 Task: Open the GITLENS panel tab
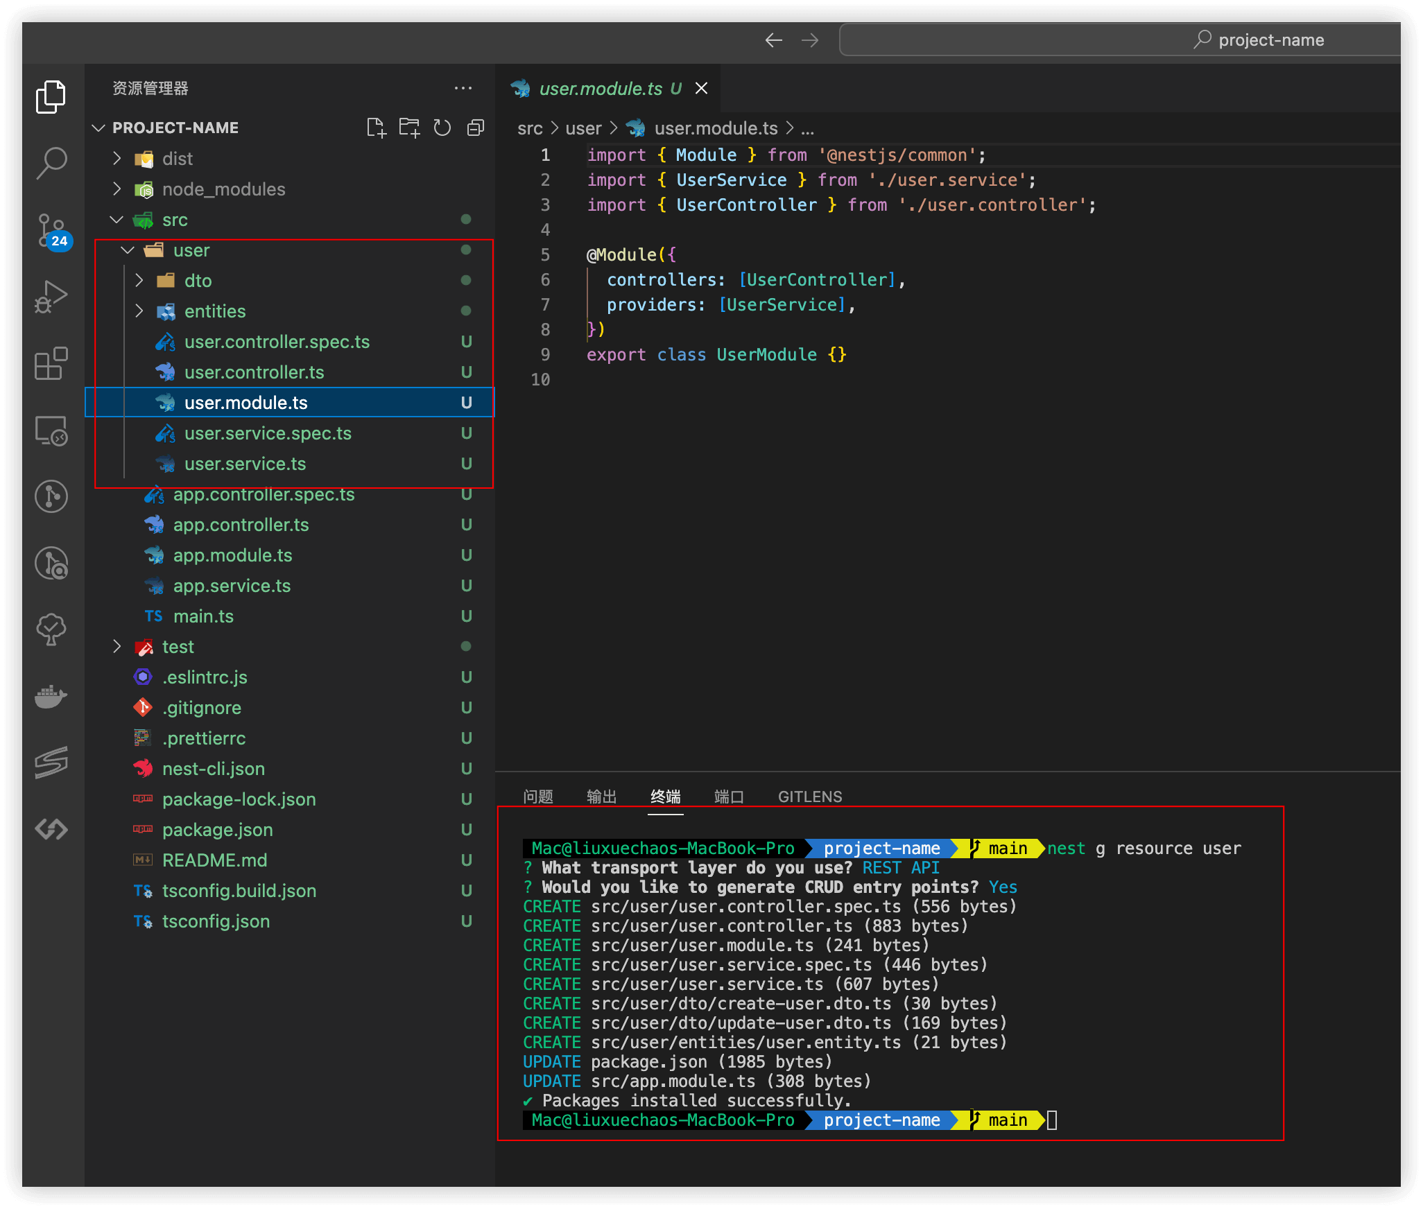(x=810, y=797)
